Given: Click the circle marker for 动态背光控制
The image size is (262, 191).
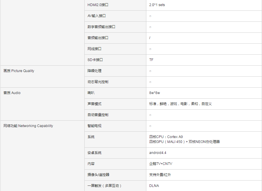Looking at the screenshot, I should tap(150, 82).
